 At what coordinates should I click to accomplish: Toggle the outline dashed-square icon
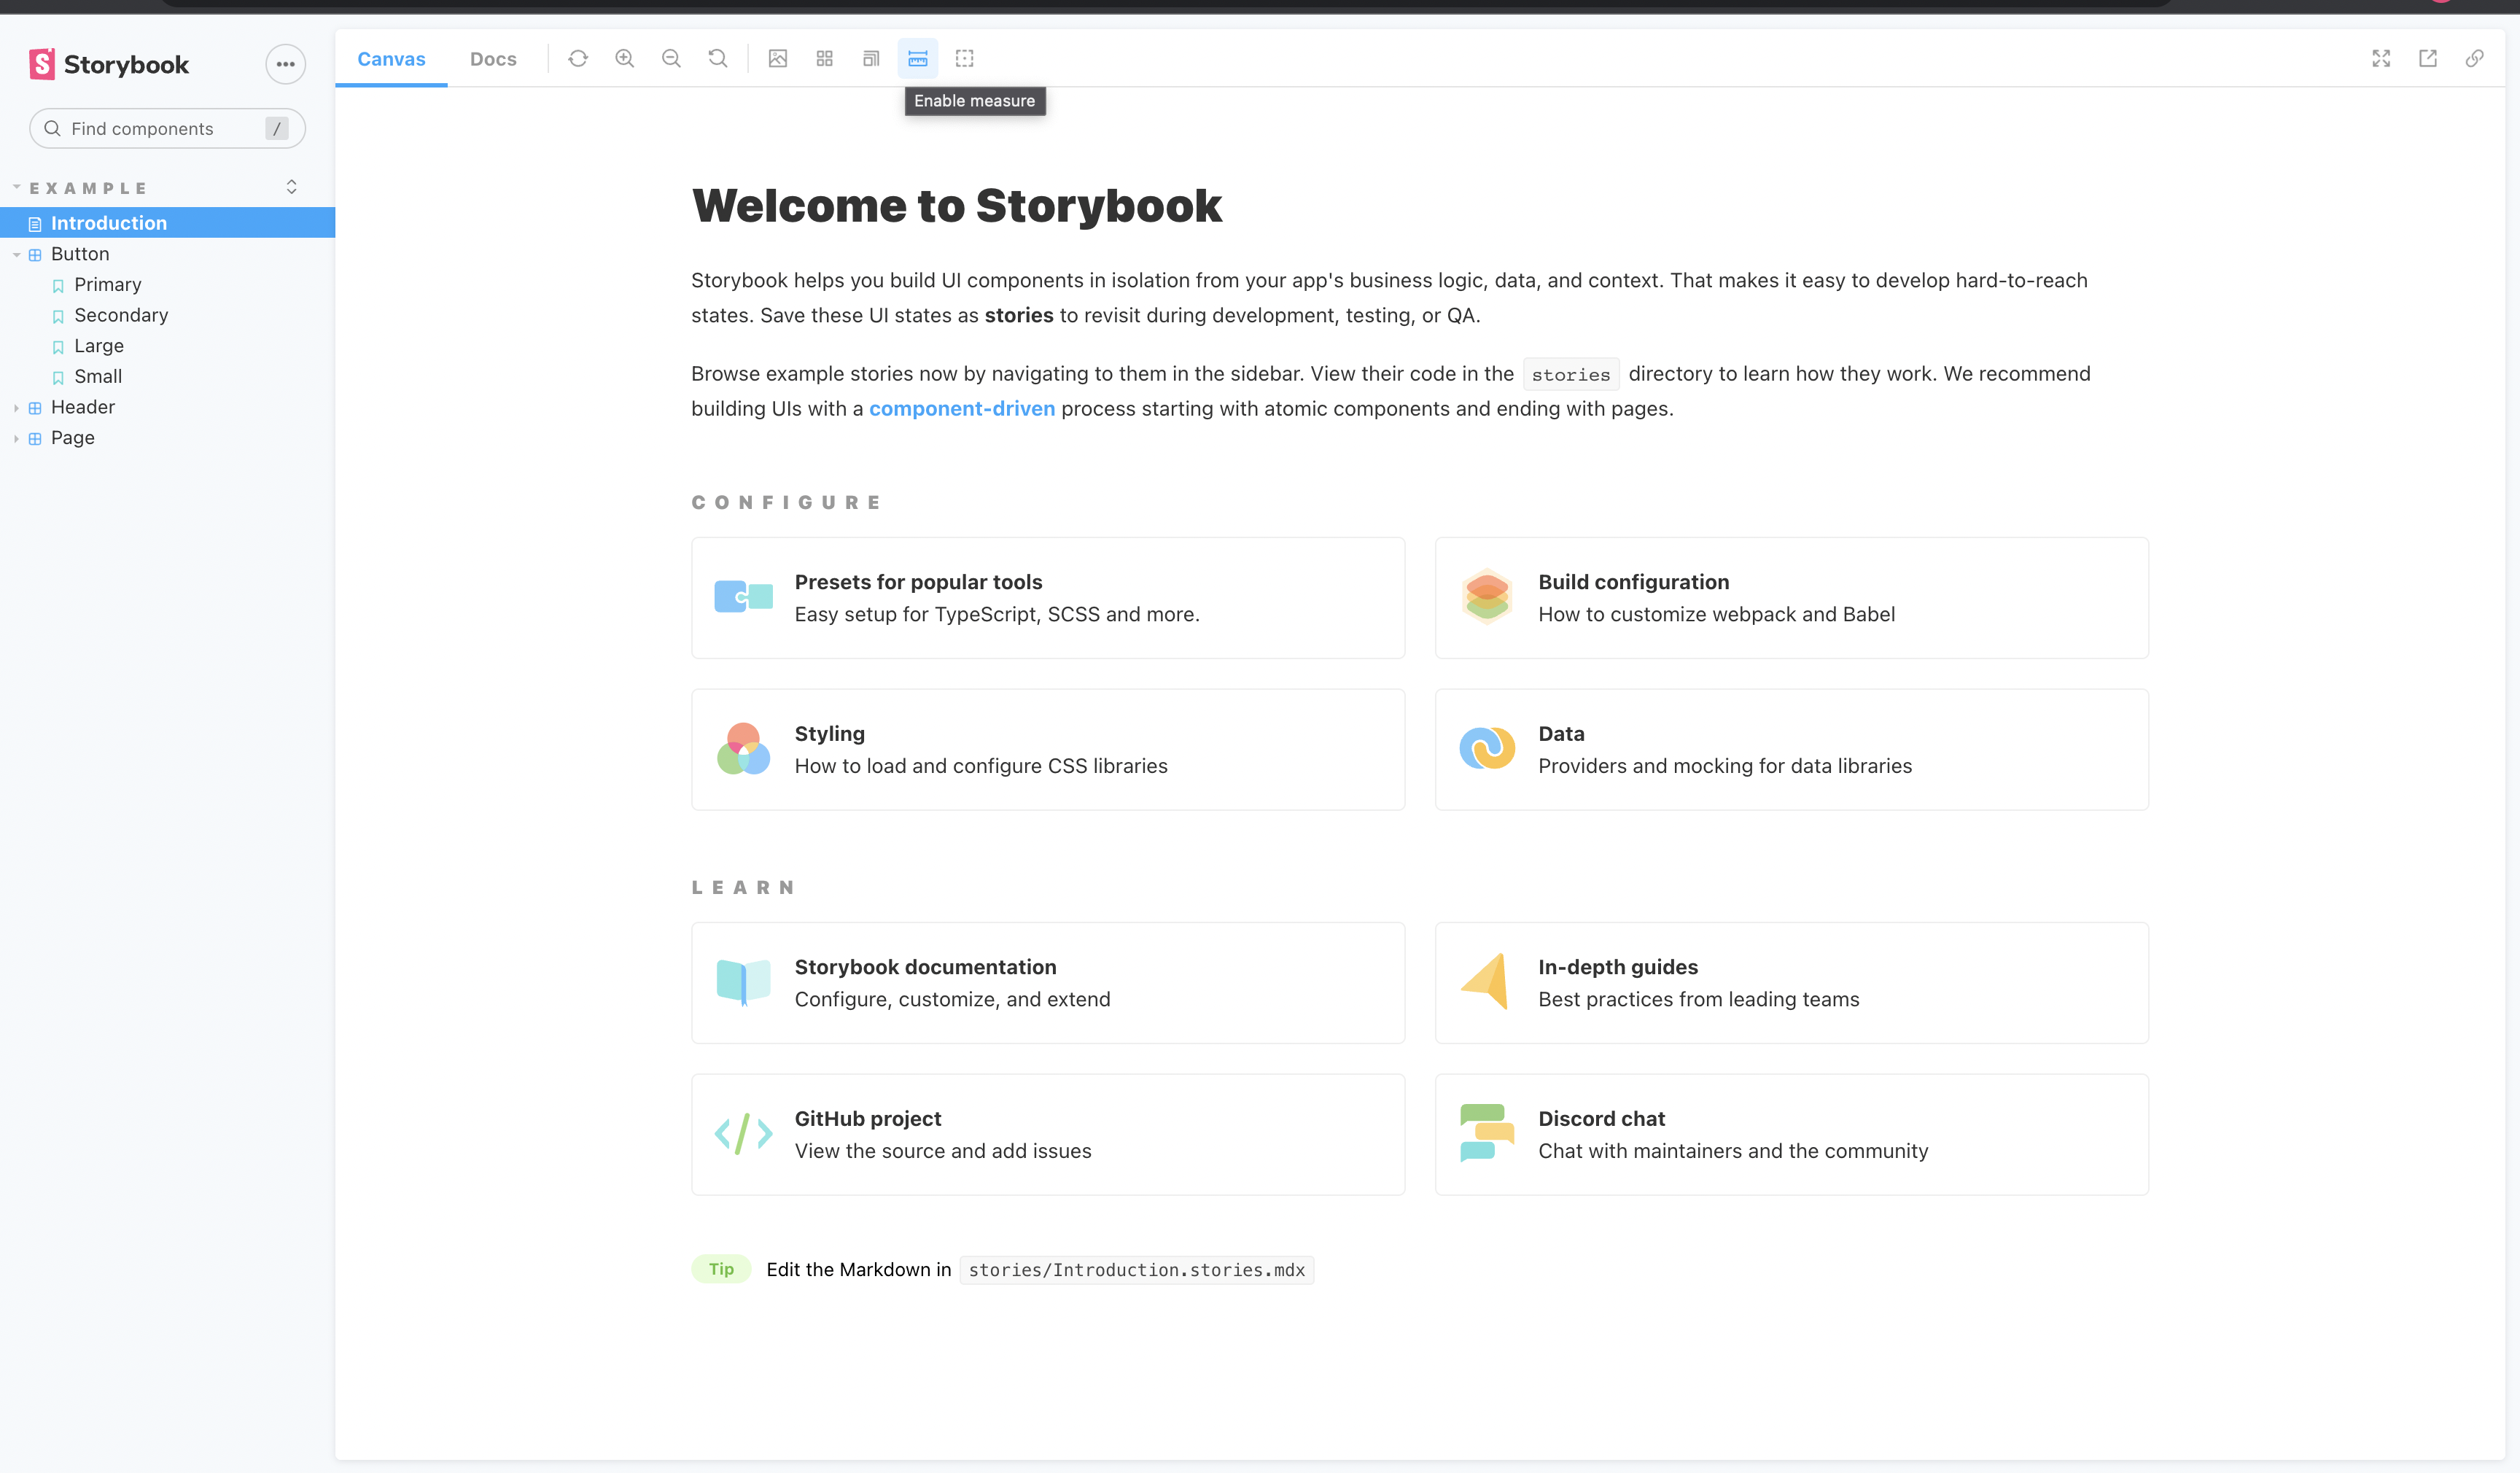(x=964, y=59)
